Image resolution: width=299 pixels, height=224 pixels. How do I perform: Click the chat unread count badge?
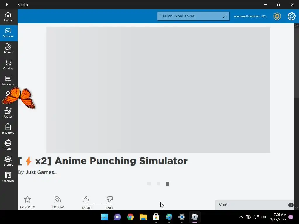pos(291,205)
